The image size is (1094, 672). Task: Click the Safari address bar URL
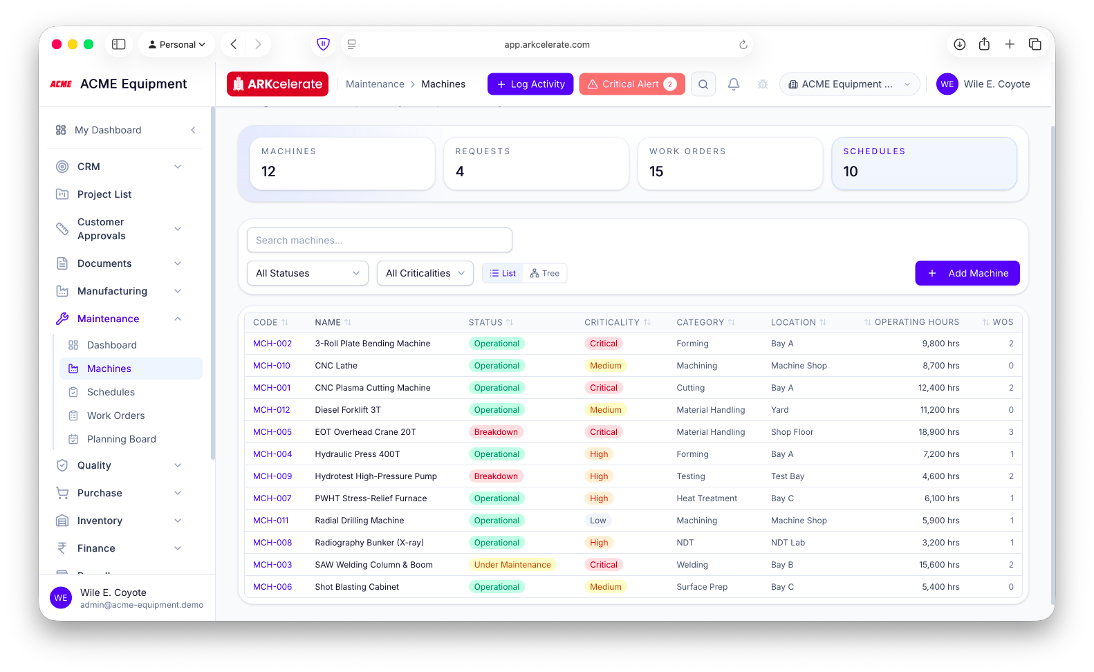(x=547, y=44)
